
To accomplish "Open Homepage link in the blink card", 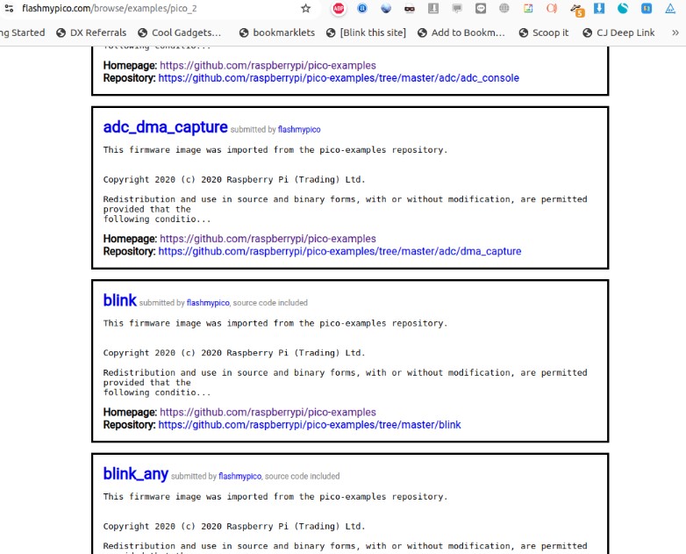I will pyautogui.click(x=268, y=412).
